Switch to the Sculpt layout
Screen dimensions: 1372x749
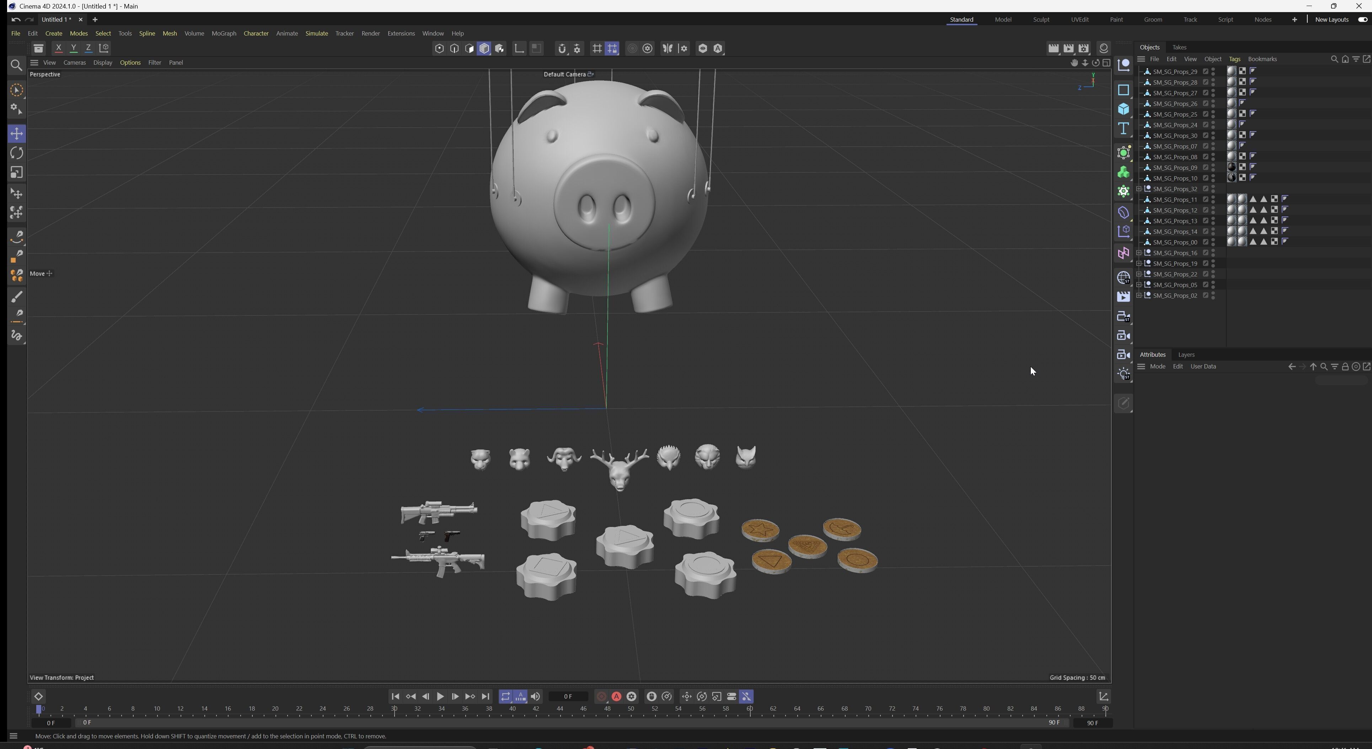(x=1041, y=20)
